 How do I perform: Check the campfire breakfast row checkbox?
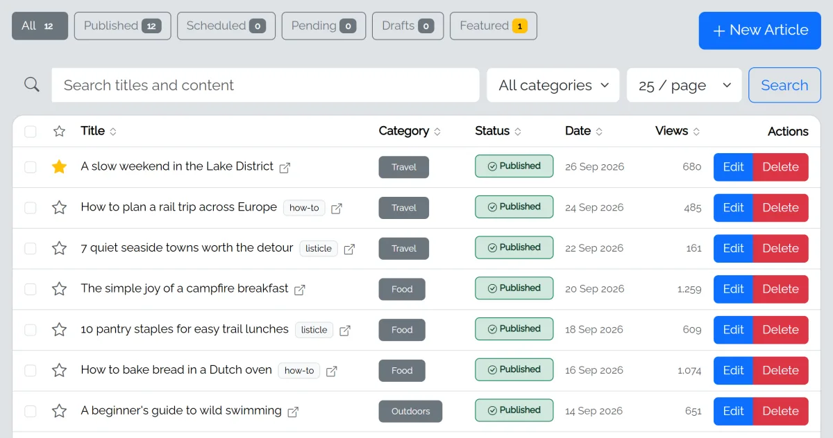click(x=31, y=289)
